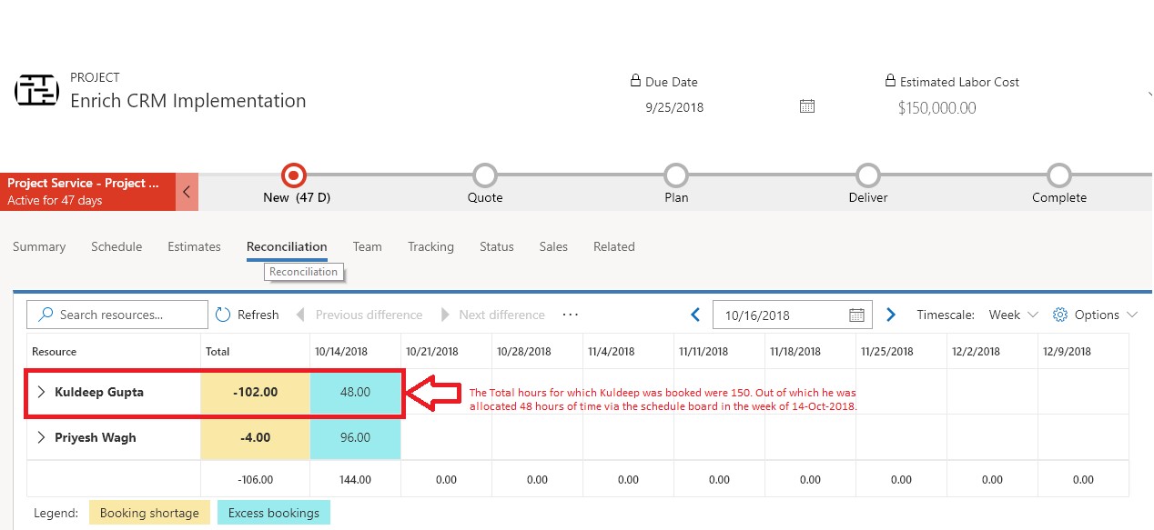
Task: Expand the Kuldeep Gupta resource row
Action: (41, 393)
